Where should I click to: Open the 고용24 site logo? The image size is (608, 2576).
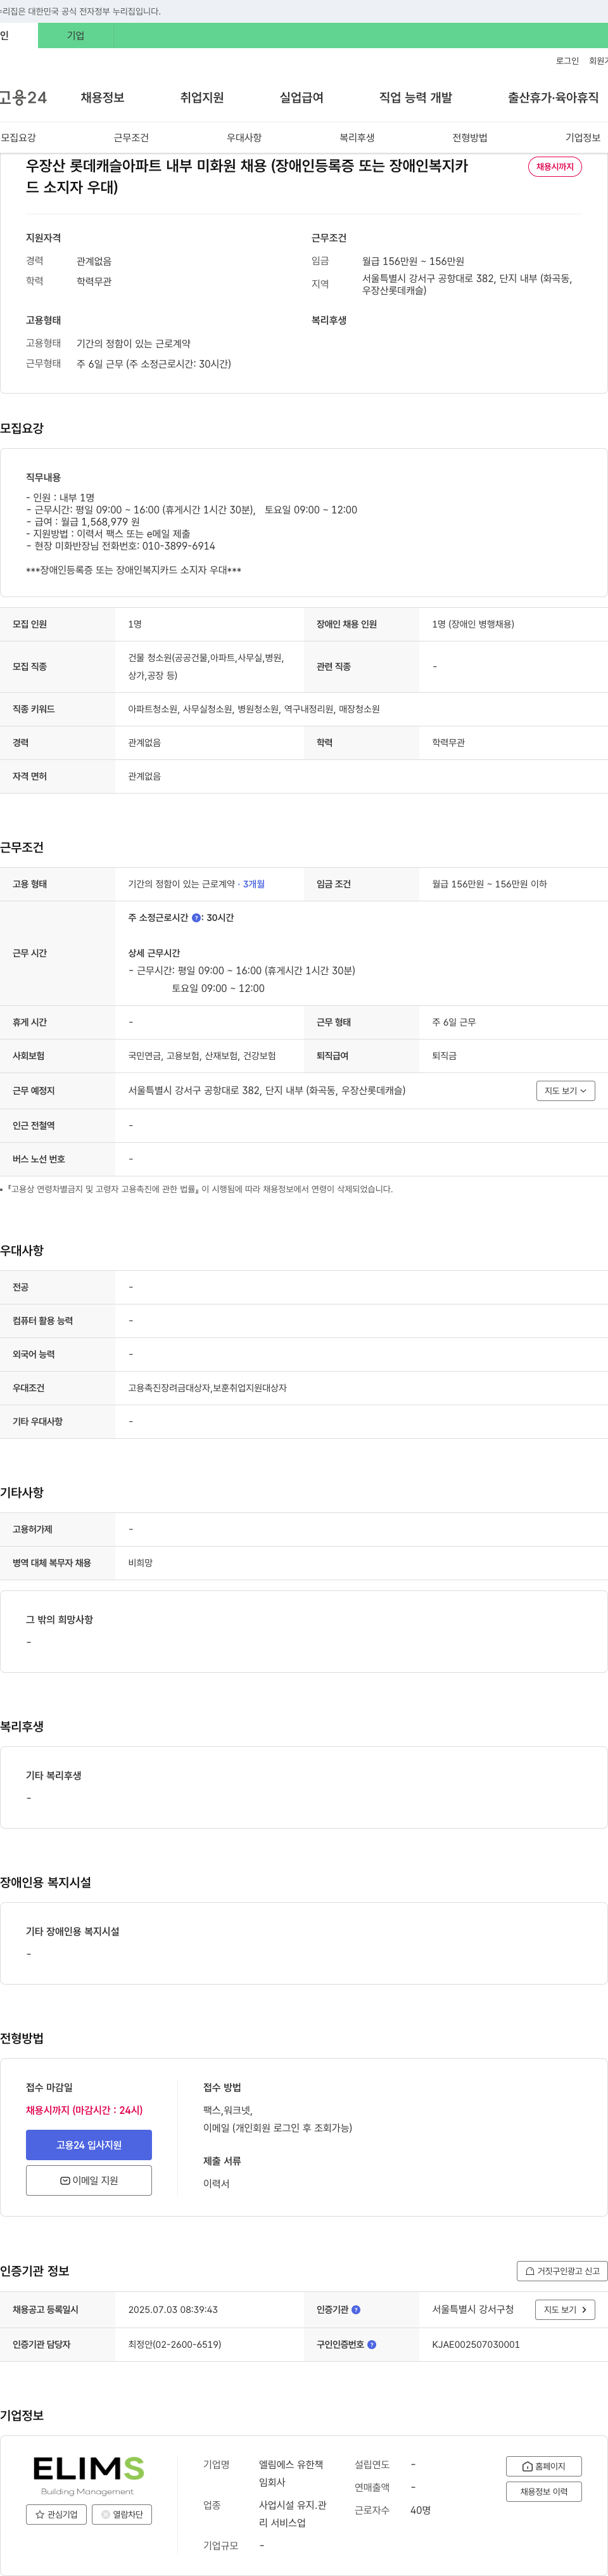point(23,97)
